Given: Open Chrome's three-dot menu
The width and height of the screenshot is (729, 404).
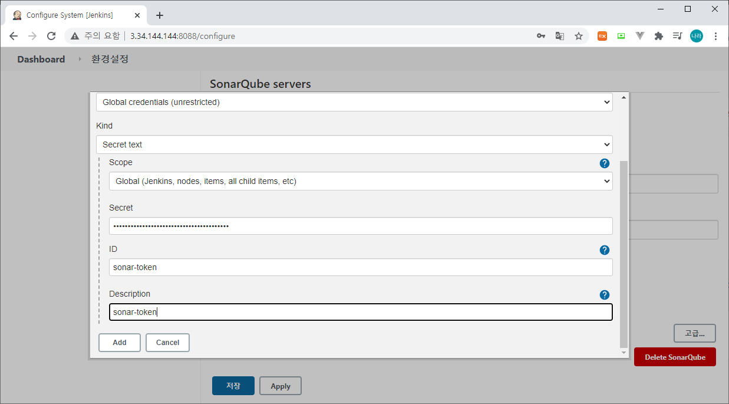Looking at the screenshot, I should [x=715, y=36].
